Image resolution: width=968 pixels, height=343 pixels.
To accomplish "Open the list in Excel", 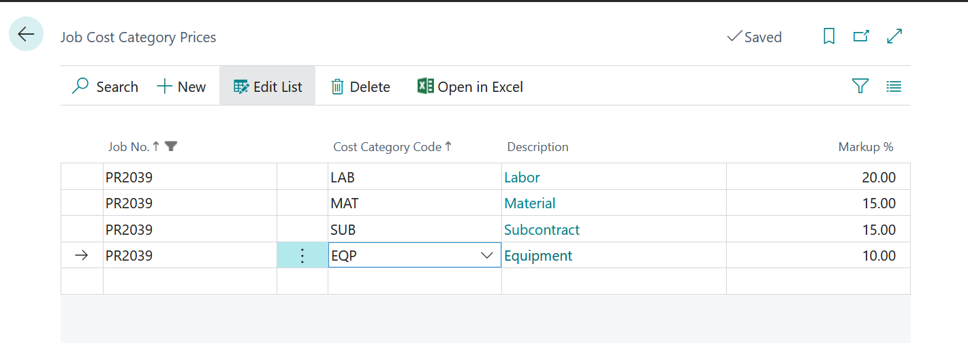I will (x=470, y=86).
